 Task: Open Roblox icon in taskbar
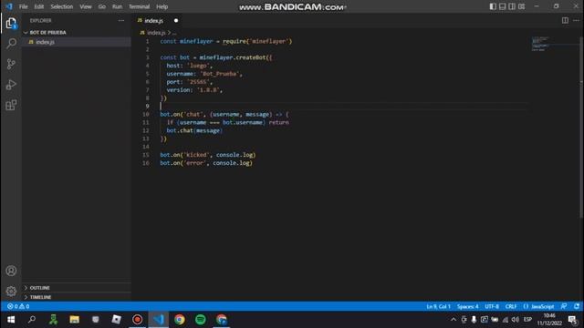coord(117,320)
